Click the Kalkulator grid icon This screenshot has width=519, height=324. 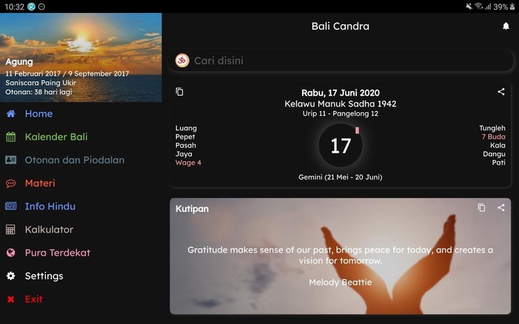pos(11,230)
